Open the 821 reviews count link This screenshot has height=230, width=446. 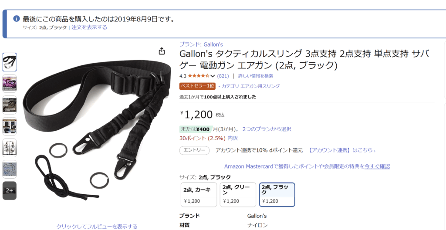pos(223,76)
